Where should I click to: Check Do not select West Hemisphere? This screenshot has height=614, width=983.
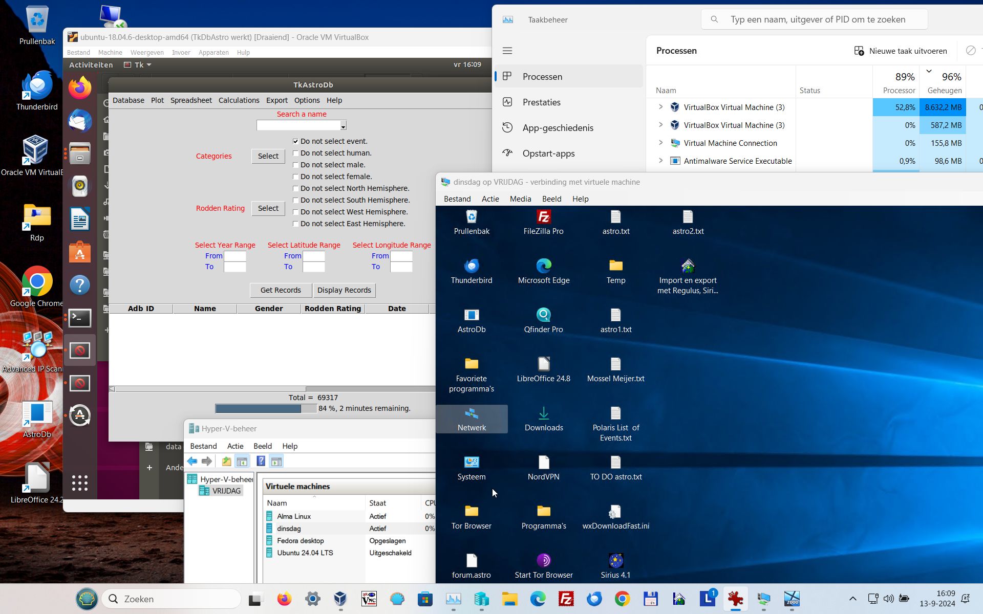(295, 212)
